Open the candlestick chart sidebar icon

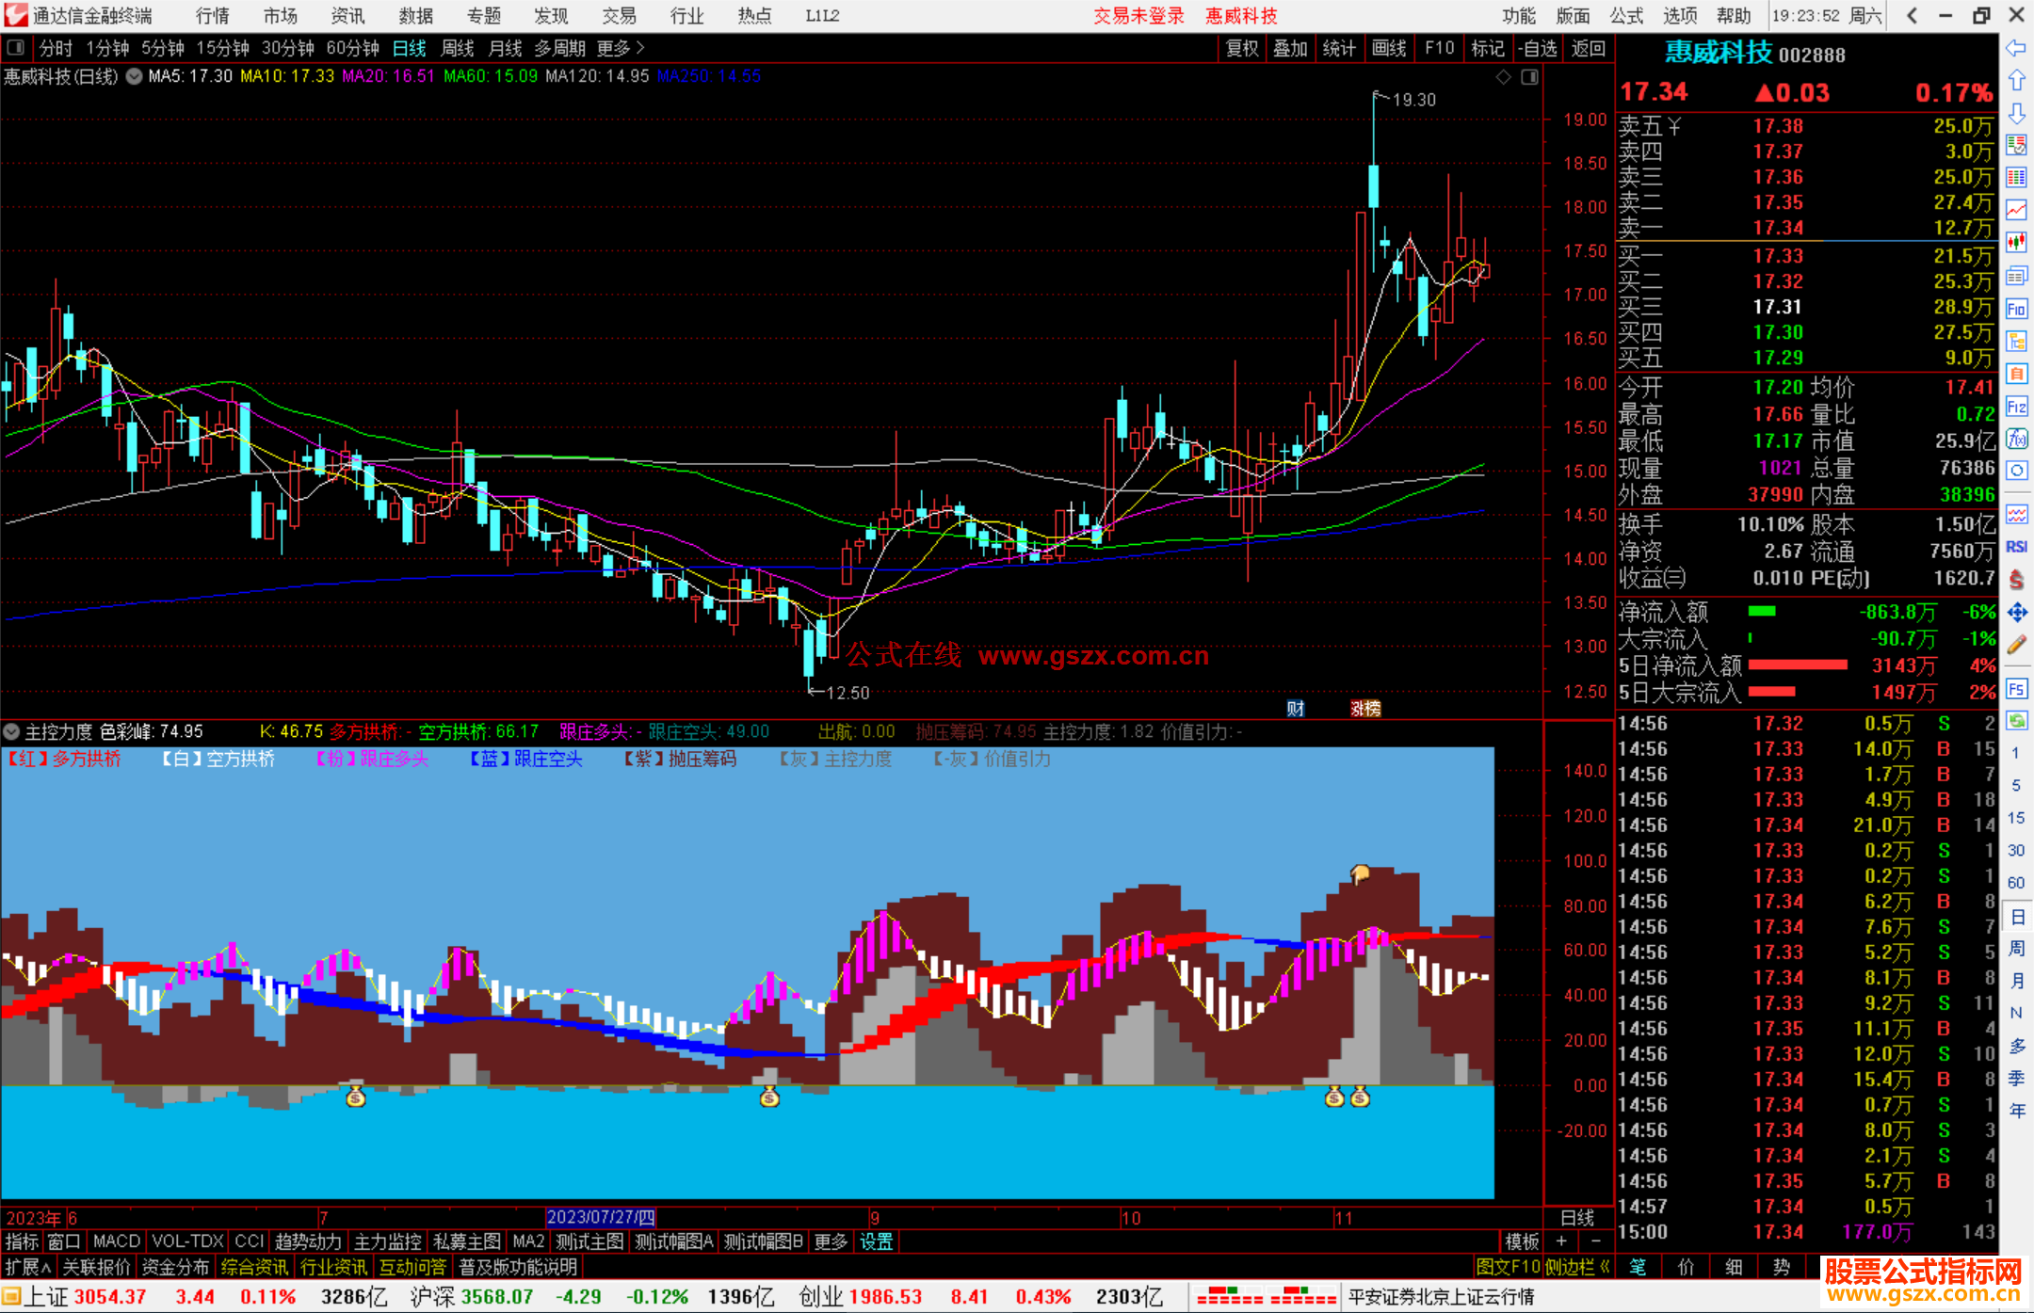pyautogui.click(x=2016, y=242)
